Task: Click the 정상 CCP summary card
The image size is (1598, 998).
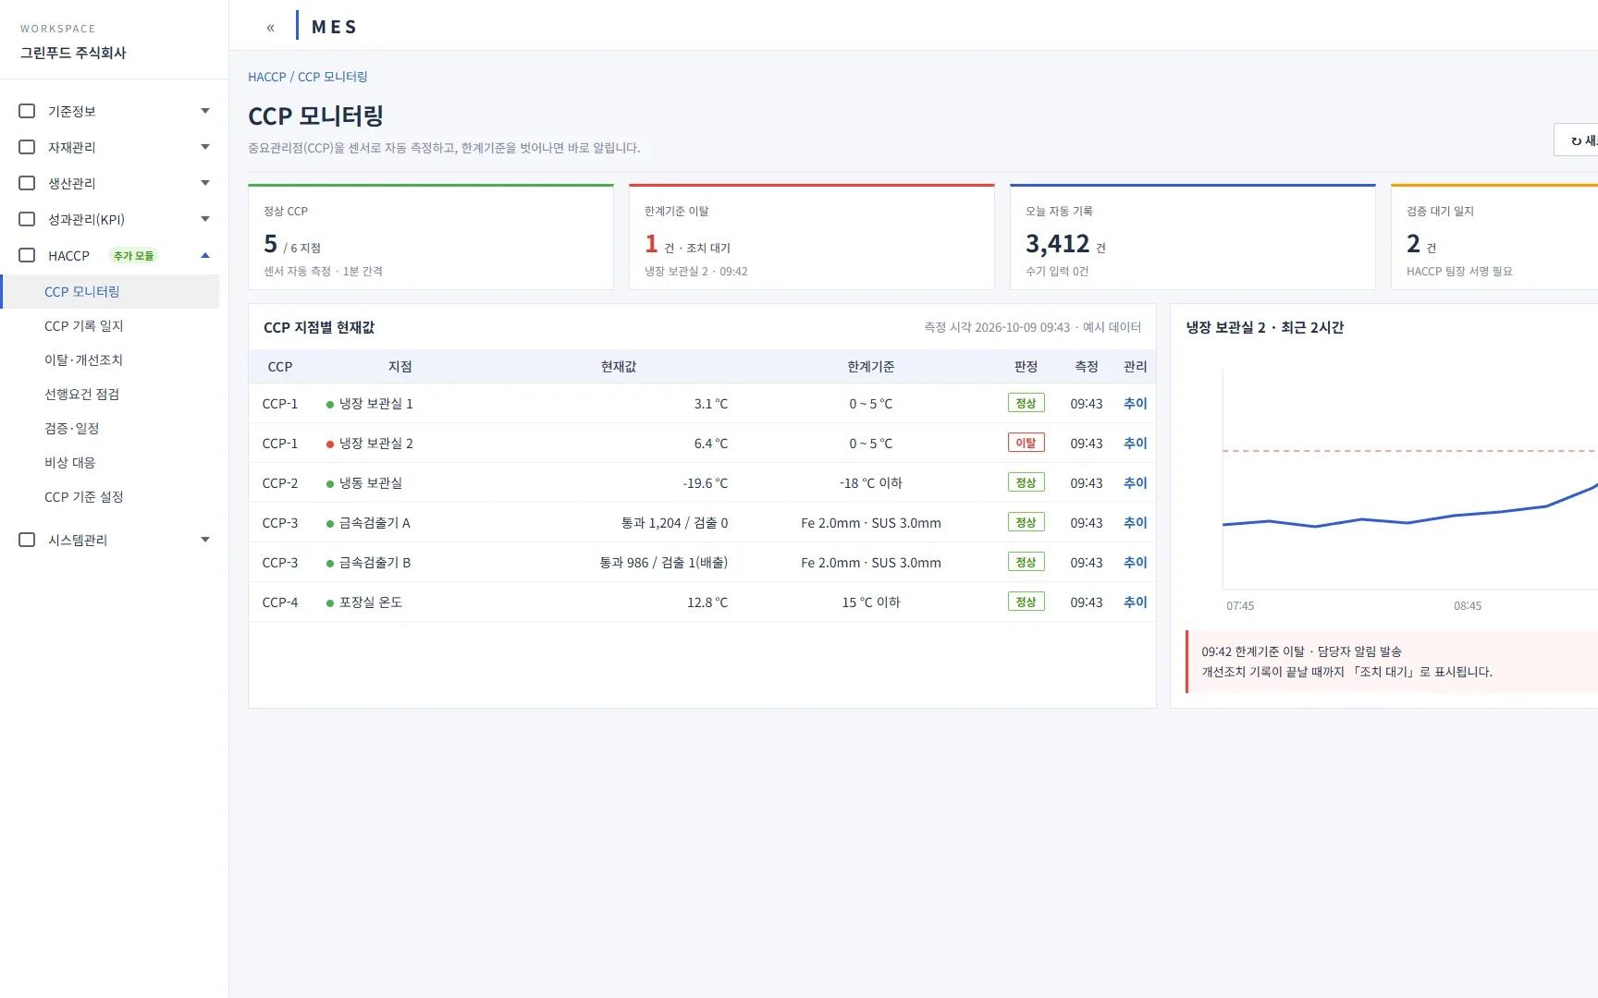Action: coord(431,237)
